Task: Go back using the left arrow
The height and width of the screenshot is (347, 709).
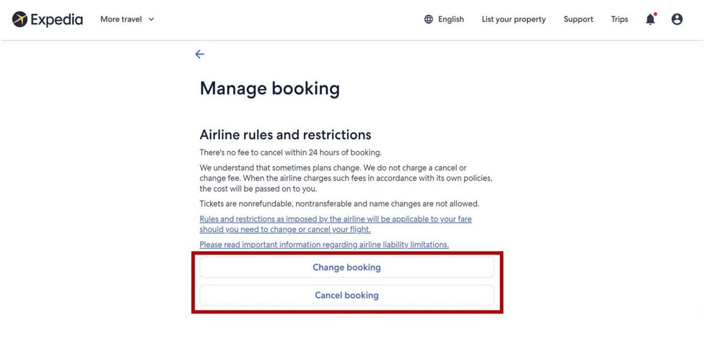Action: (200, 54)
